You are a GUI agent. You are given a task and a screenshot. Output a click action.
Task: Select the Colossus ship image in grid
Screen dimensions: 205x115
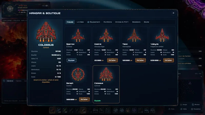click(x=106, y=74)
